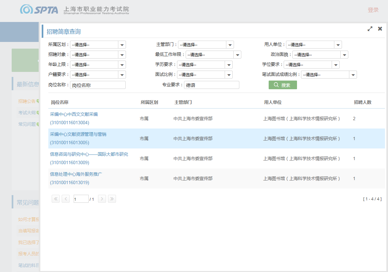This screenshot has width=388, height=272.
Task: Click the page number input box
Action: (81, 199)
